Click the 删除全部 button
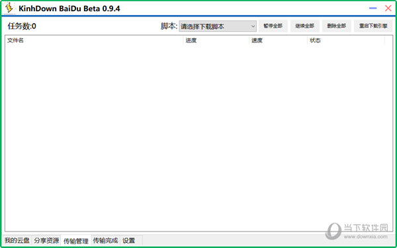The height and width of the screenshot is (248, 397). [x=337, y=26]
